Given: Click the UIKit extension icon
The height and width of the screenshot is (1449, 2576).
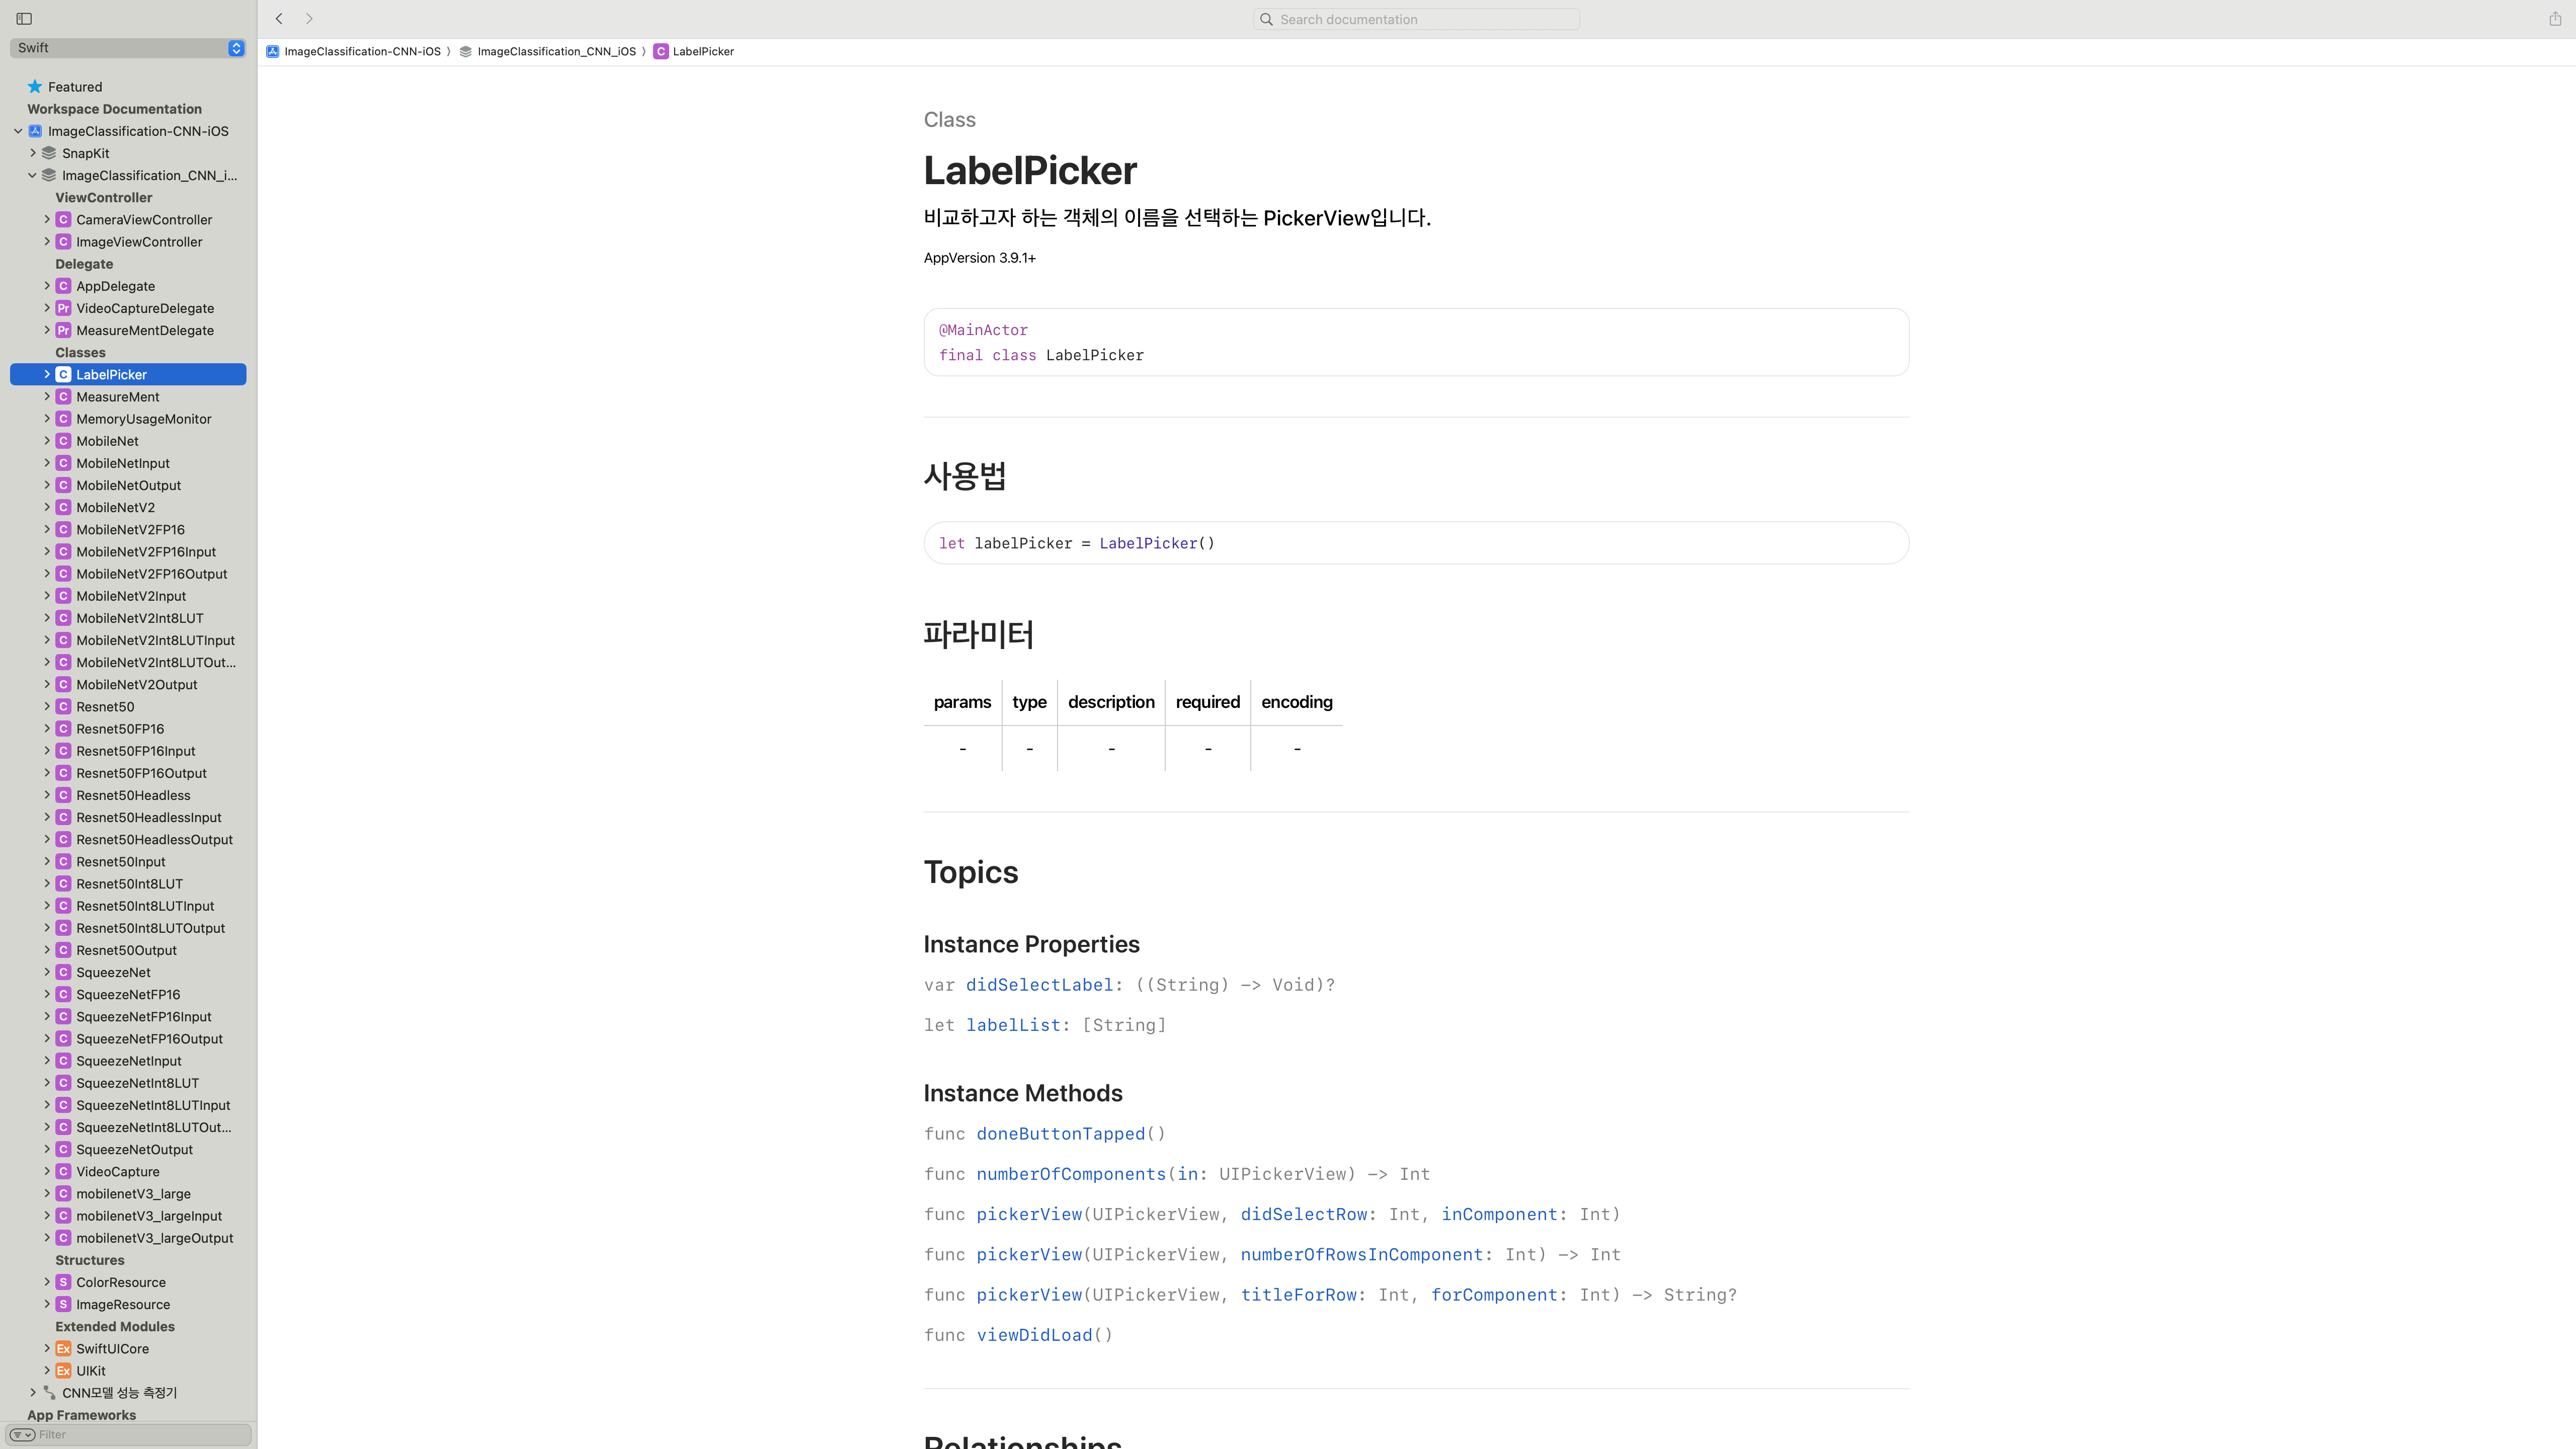Looking at the screenshot, I should point(63,1370).
